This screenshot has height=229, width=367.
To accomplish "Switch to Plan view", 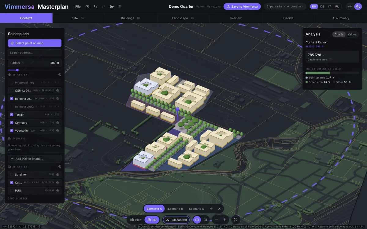I will (136, 220).
